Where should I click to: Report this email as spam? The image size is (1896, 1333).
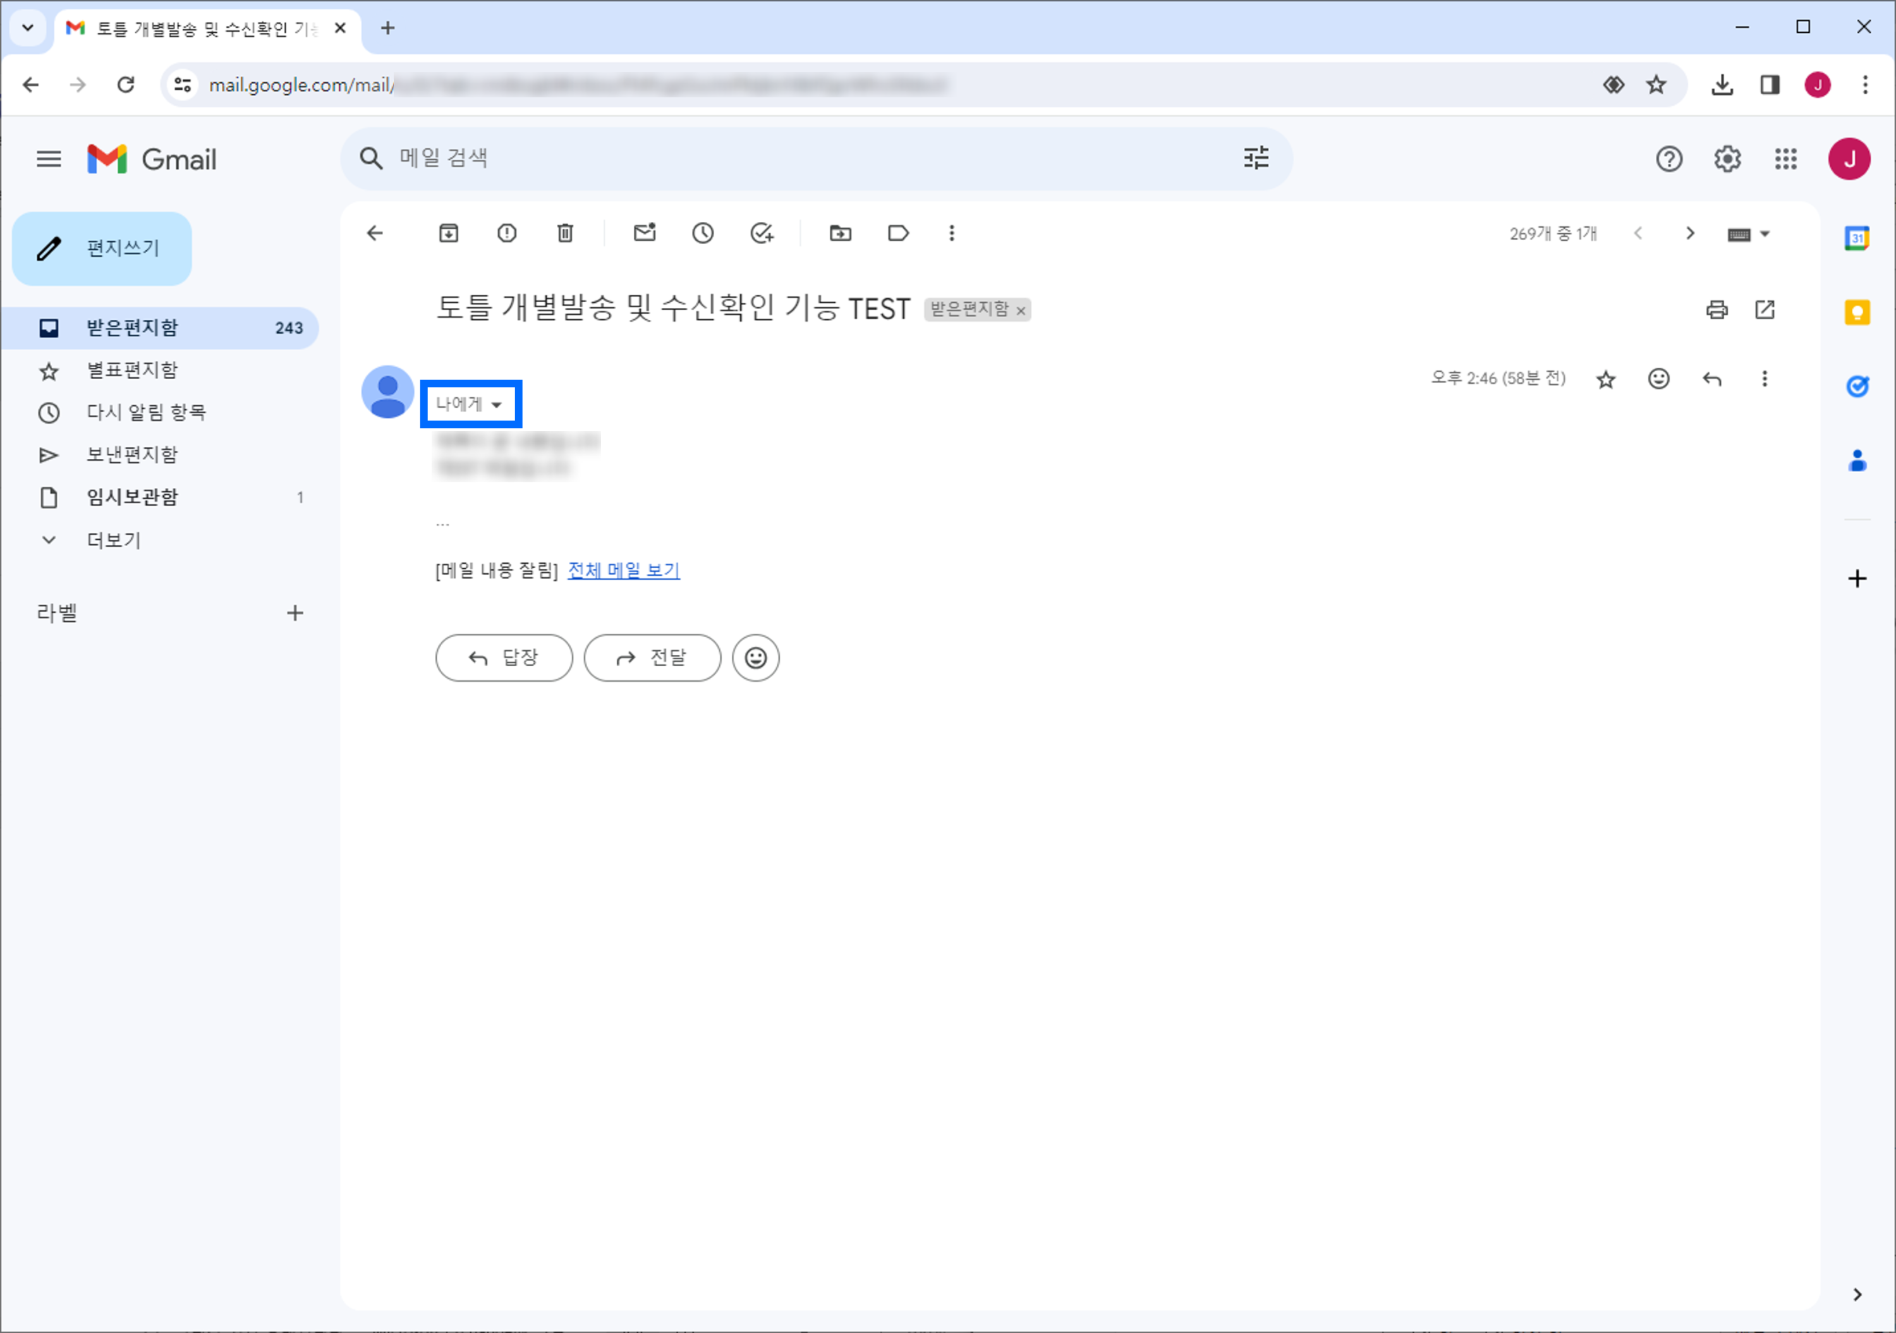point(506,233)
